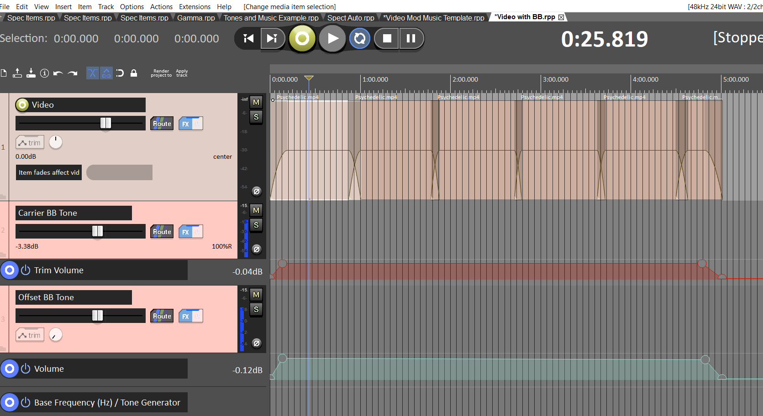Solo the Offset BB Tone track
The image size is (763, 416).
click(x=256, y=309)
